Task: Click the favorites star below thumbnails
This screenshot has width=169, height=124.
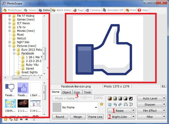Action: (6, 119)
